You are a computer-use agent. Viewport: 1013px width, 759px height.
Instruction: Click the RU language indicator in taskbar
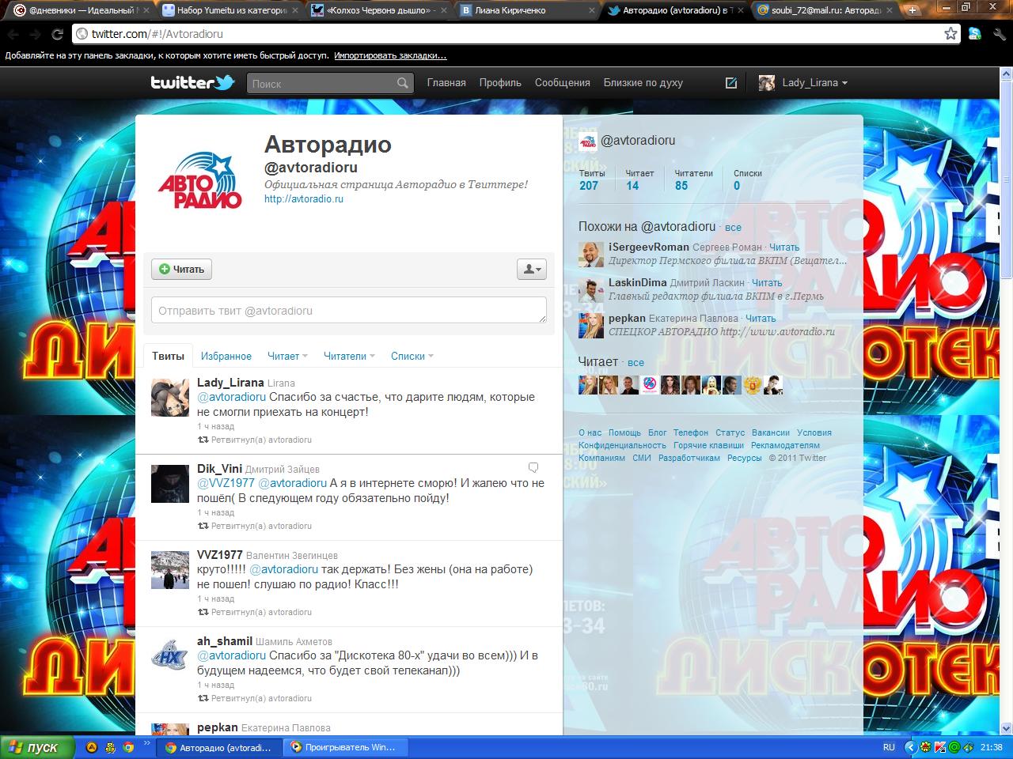click(889, 747)
